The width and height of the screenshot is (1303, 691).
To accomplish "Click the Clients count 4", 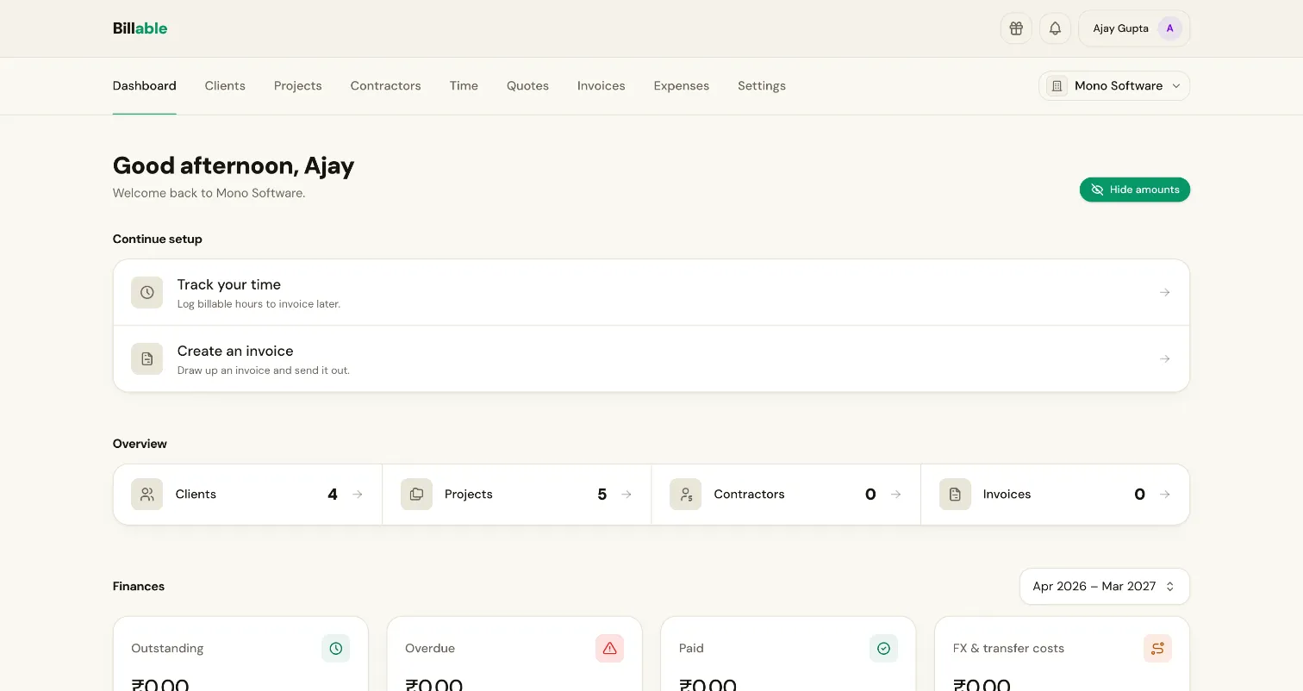I will (333, 495).
